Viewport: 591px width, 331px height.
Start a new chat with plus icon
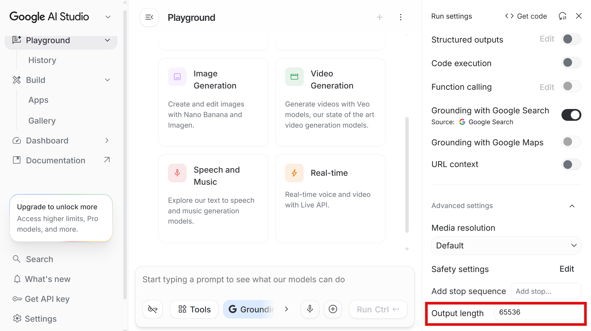click(380, 17)
